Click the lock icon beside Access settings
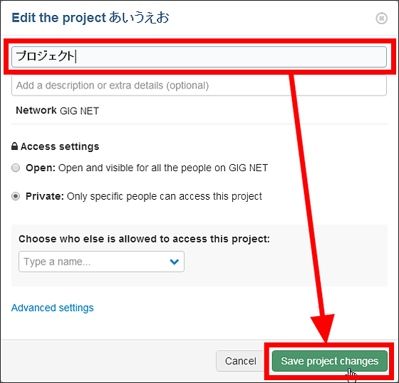The image size is (399, 383). tap(15, 146)
